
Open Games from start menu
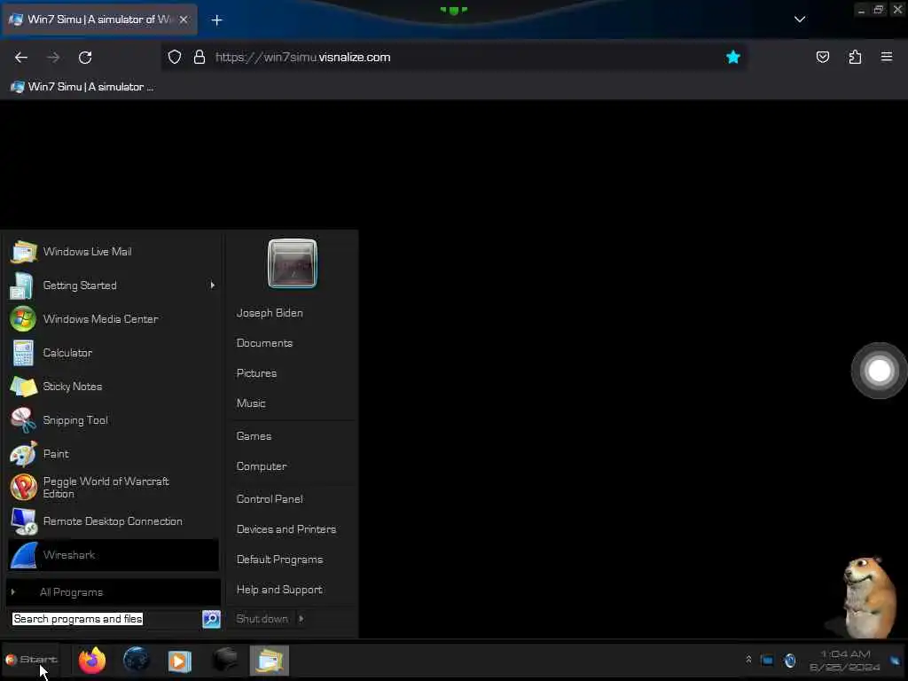[254, 436]
